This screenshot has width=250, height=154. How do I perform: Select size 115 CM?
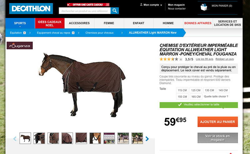tap(182, 90)
